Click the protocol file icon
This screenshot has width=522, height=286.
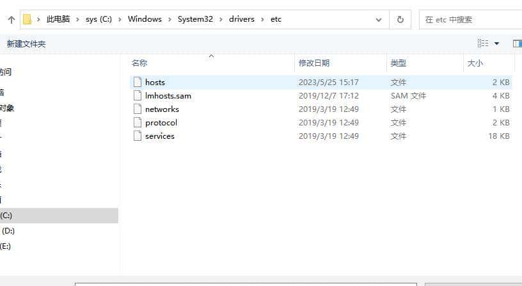[138, 122]
